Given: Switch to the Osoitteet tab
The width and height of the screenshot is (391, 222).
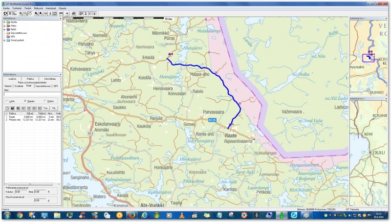Looking at the screenshot, I should 19,86.
